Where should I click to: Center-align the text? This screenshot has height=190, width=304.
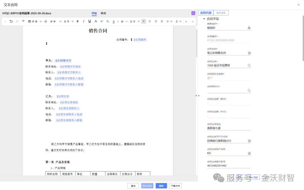click(x=150, y=21)
